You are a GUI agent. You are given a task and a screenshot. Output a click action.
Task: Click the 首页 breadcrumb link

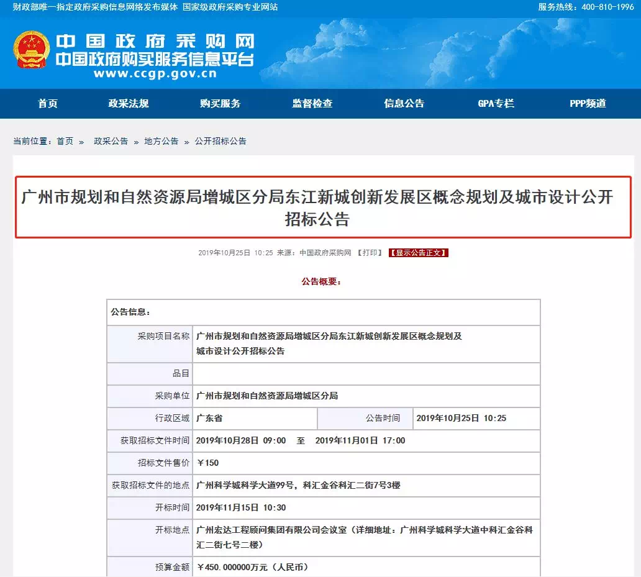click(65, 142)
